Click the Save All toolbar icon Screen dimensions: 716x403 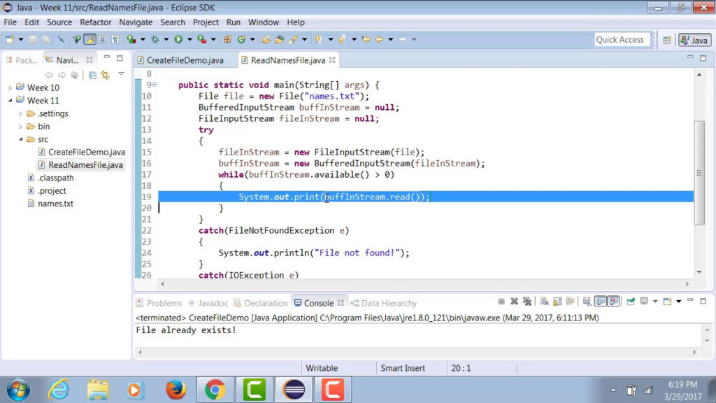(x=45, y=40)
